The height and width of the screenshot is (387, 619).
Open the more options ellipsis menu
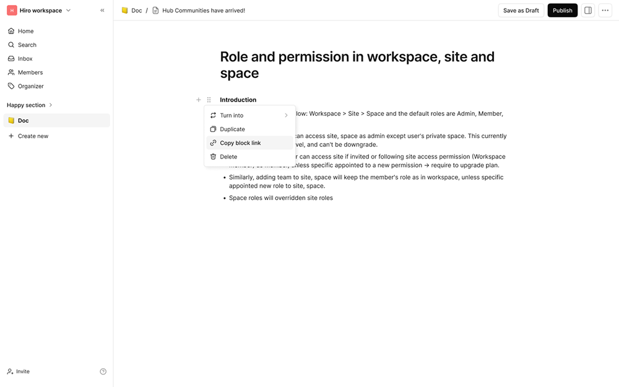pyautogui.click(x=605, y=11)
